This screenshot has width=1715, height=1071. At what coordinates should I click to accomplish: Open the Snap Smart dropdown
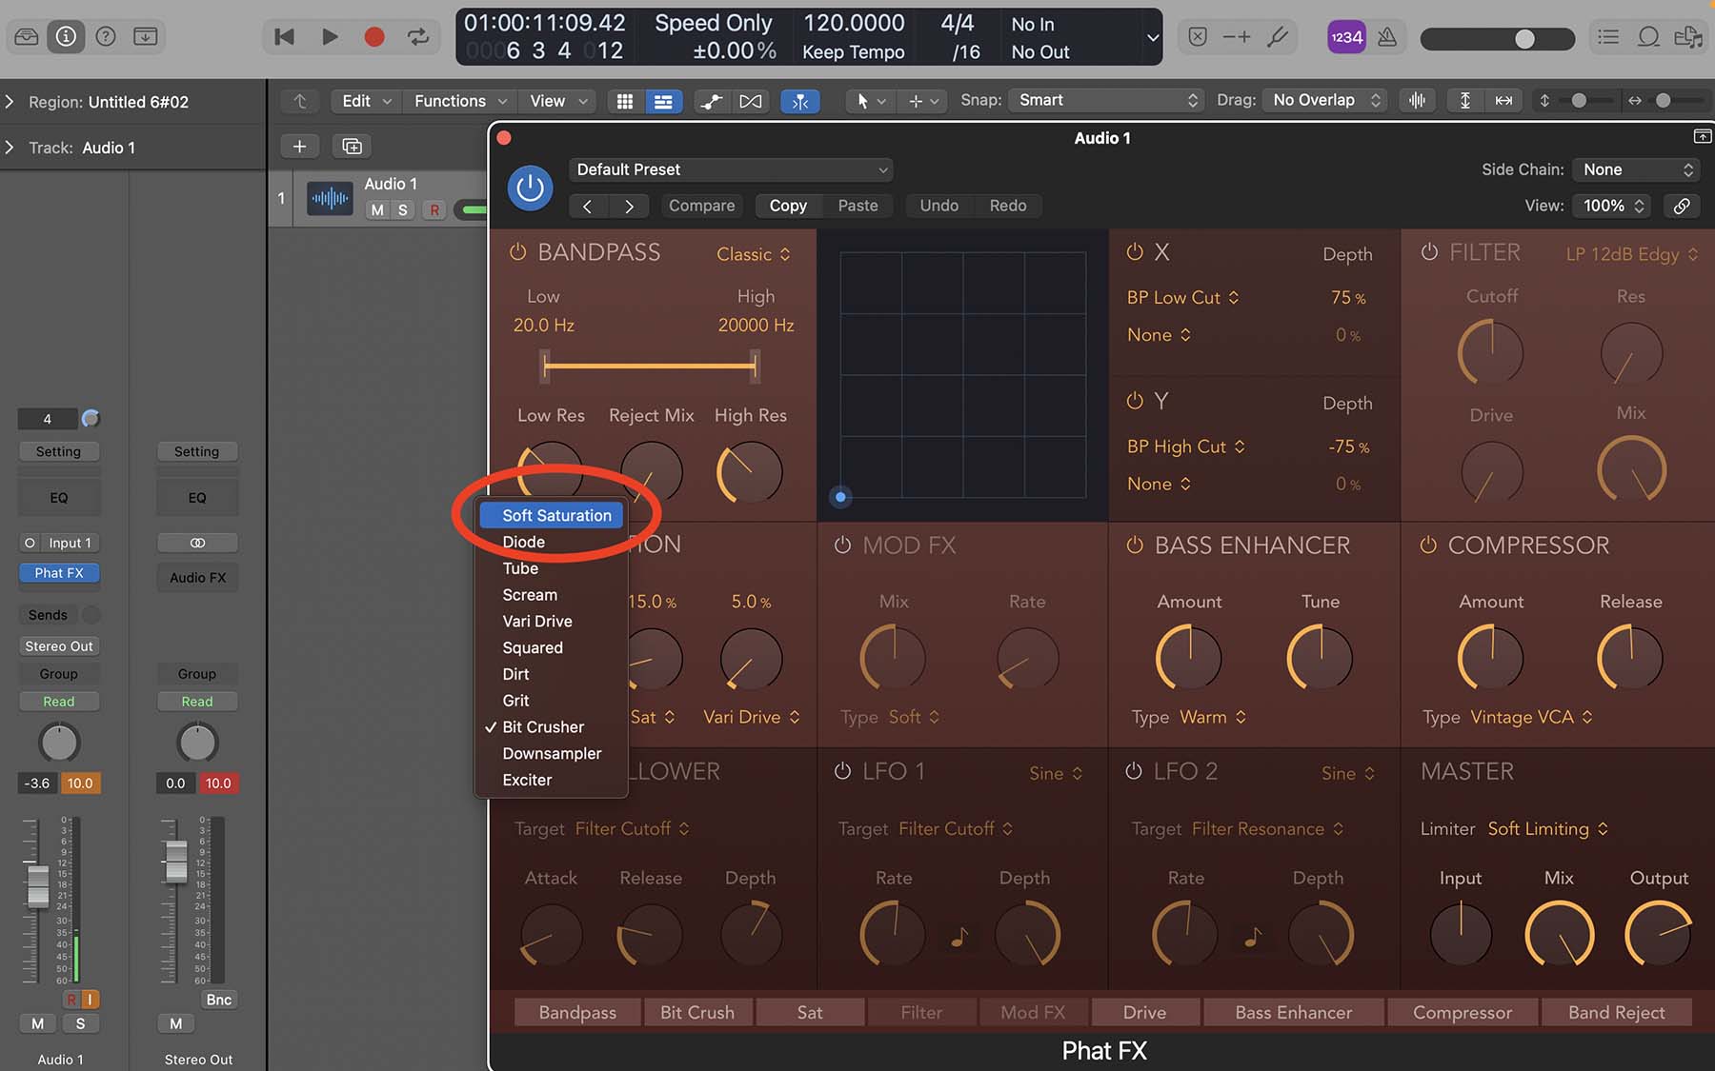click(1107, 100)
